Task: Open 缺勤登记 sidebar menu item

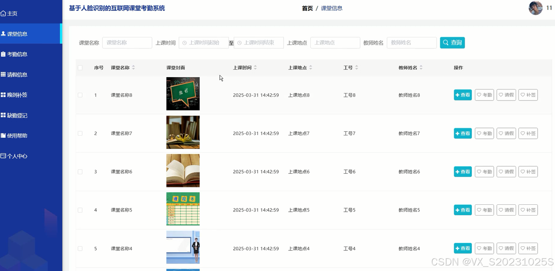Action: (31, 115)
